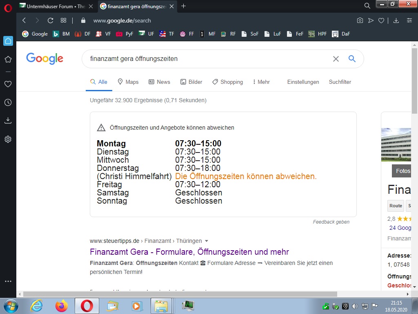Switch to Untermhäuser Forum tab
Screen dimensions: 418x314
click(x=56, y=6)
